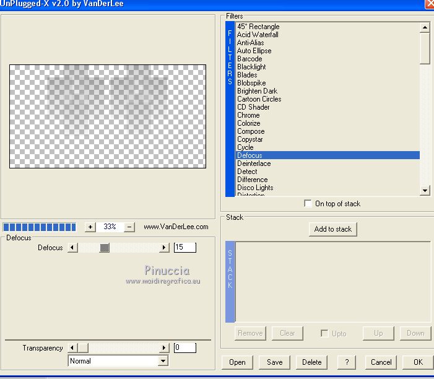Click the empty stack list area
Viewport: 434px width, 379px height.
coord(332,282)
